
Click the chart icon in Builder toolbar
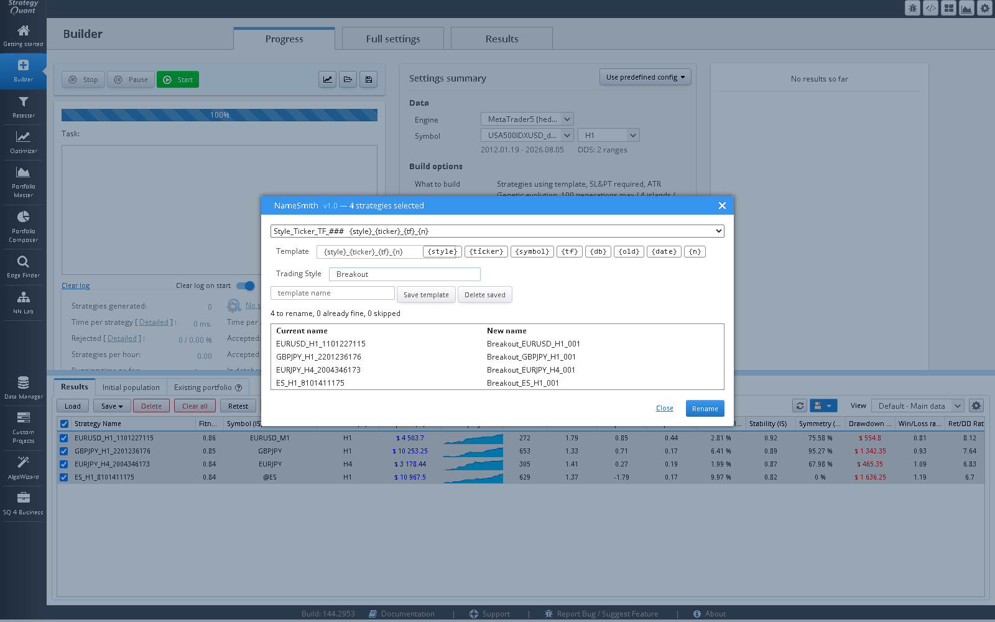tap(327, 80)
